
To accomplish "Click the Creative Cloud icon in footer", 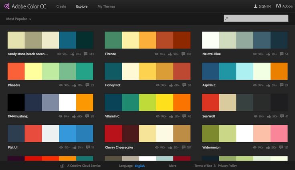I will click(x=62, y=166).
